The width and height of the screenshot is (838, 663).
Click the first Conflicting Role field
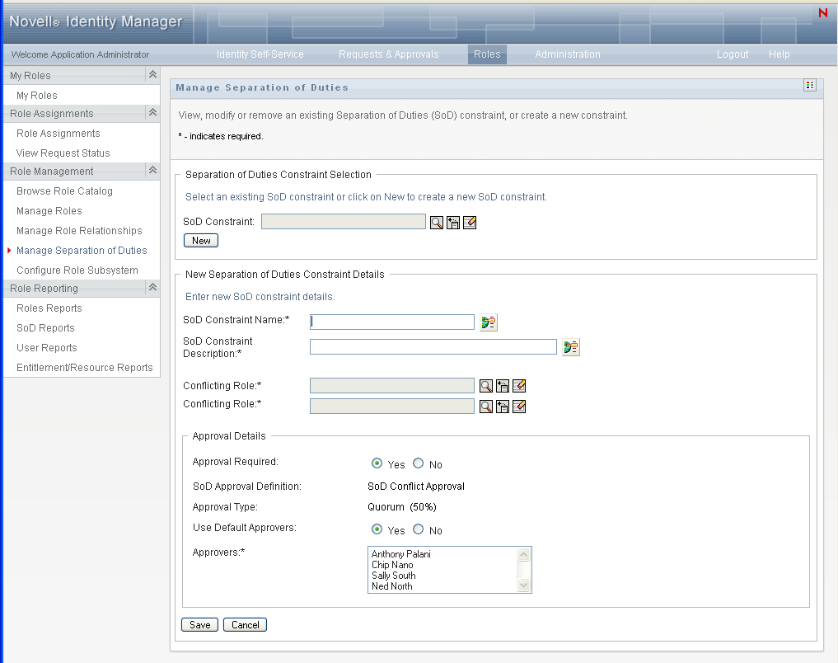pos(391,385)
